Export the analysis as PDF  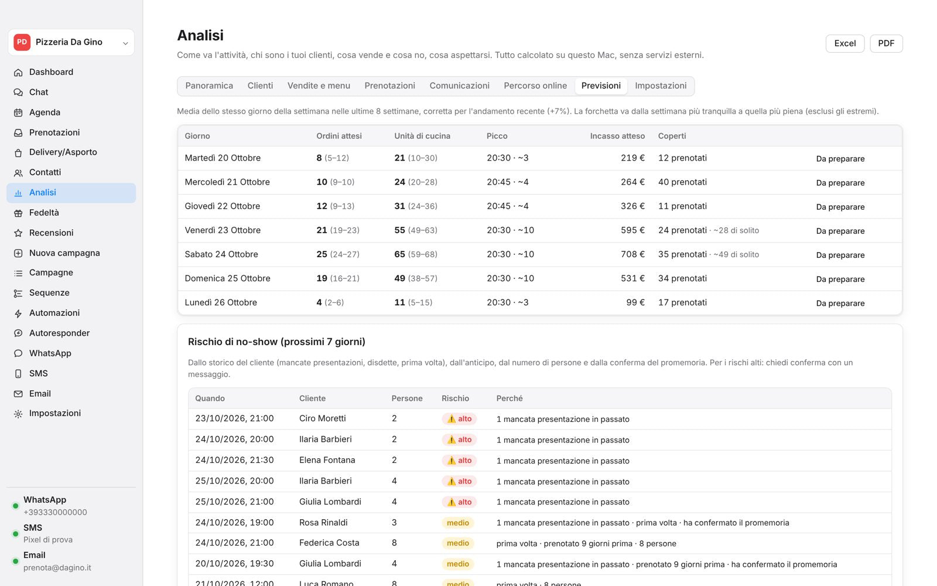(x=886, y=43)
